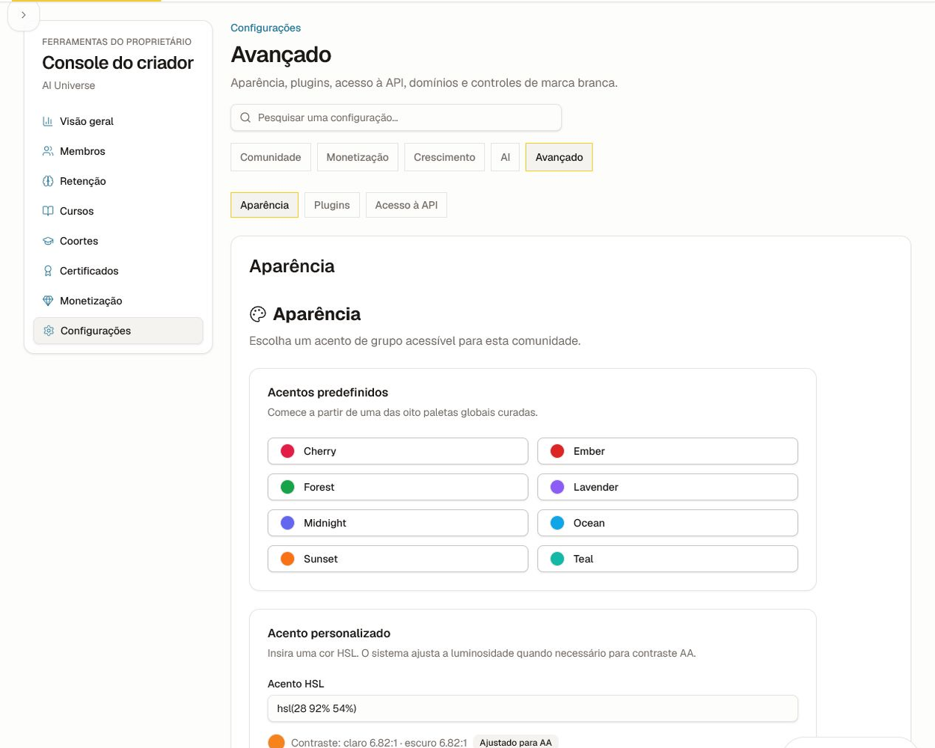Image resolution: width=935 pixels, height=748 pixels.
Task: Select the Avançado tab
Action: (x=559, y=157)
